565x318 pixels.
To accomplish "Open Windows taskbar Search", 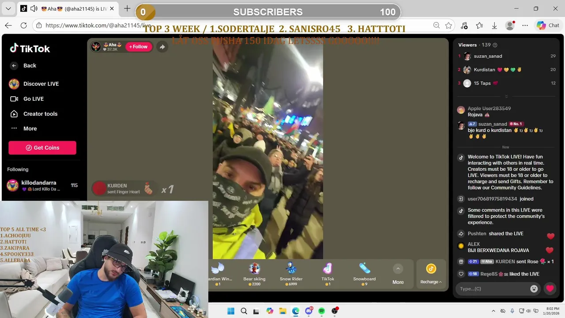I will (244, 311).
